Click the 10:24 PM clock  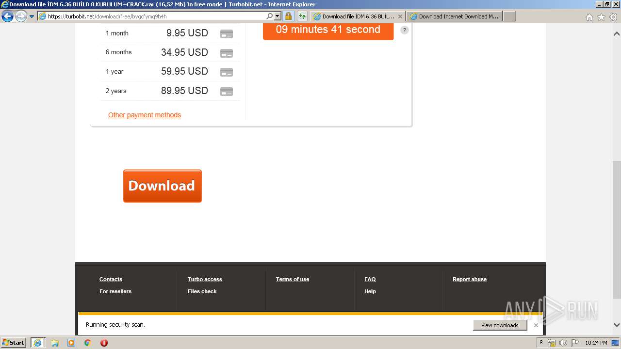[596, 343]
